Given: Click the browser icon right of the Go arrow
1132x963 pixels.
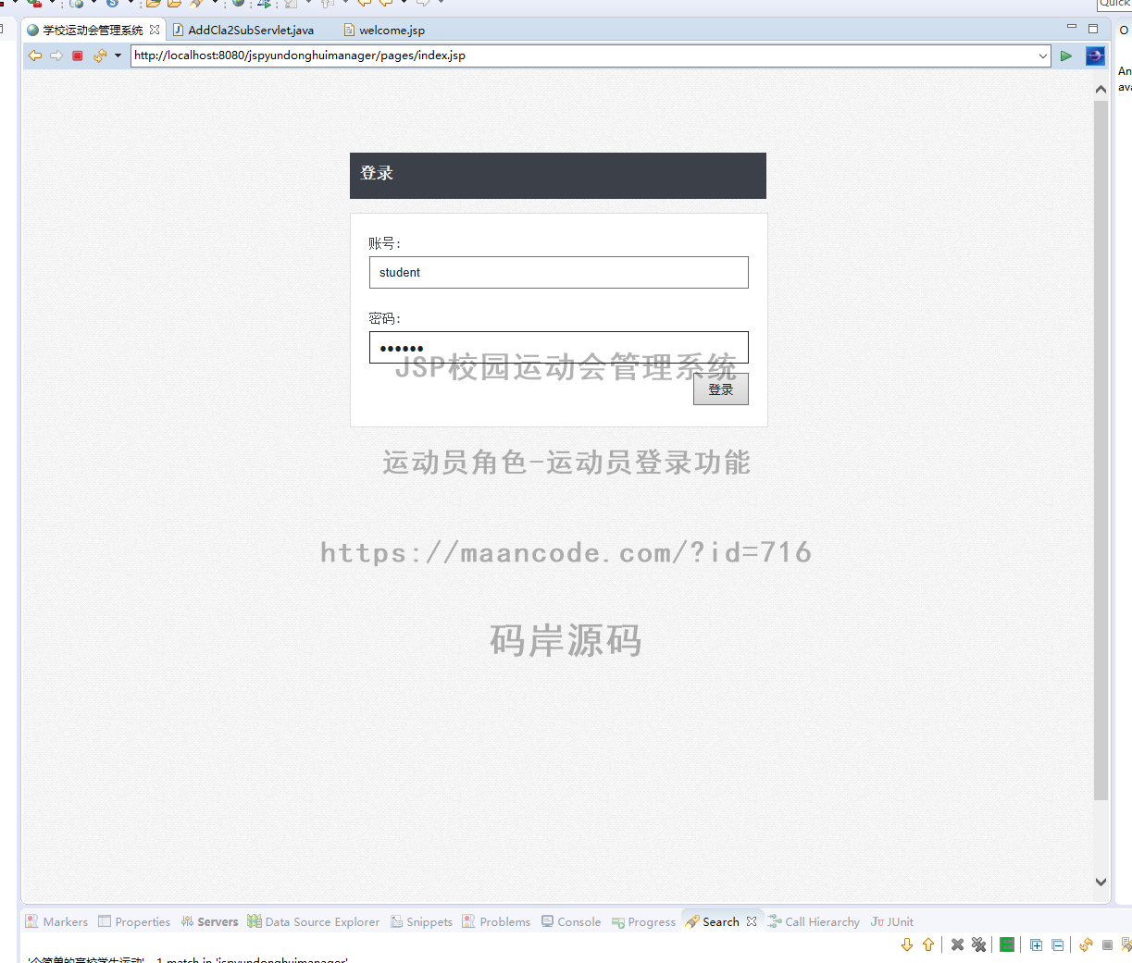Looking at the screenshot, I should [1095, 56].
